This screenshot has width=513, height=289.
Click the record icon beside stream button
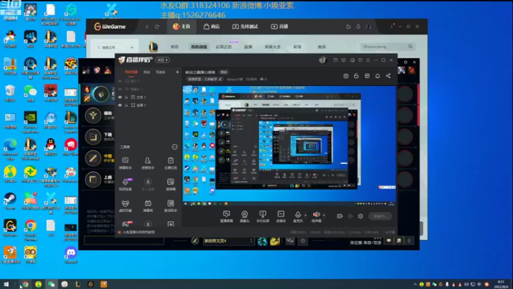coord(340,216)
